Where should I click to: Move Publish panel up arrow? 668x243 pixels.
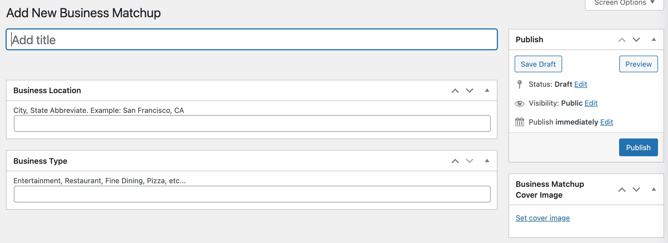pos(622,40)
